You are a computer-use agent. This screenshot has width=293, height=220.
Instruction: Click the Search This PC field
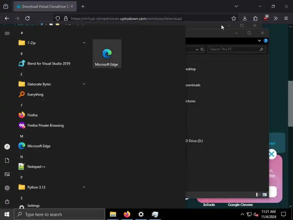[236, 49]
